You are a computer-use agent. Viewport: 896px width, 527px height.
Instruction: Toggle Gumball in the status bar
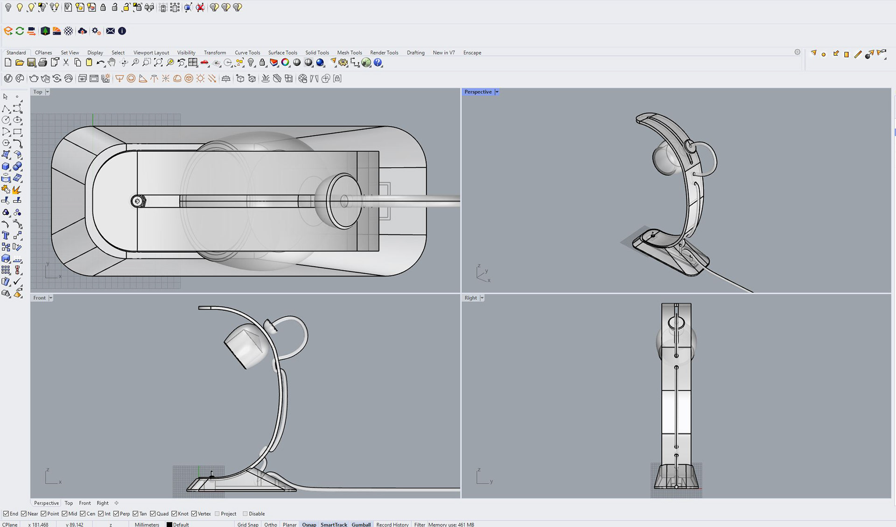(x=361, y=524)
